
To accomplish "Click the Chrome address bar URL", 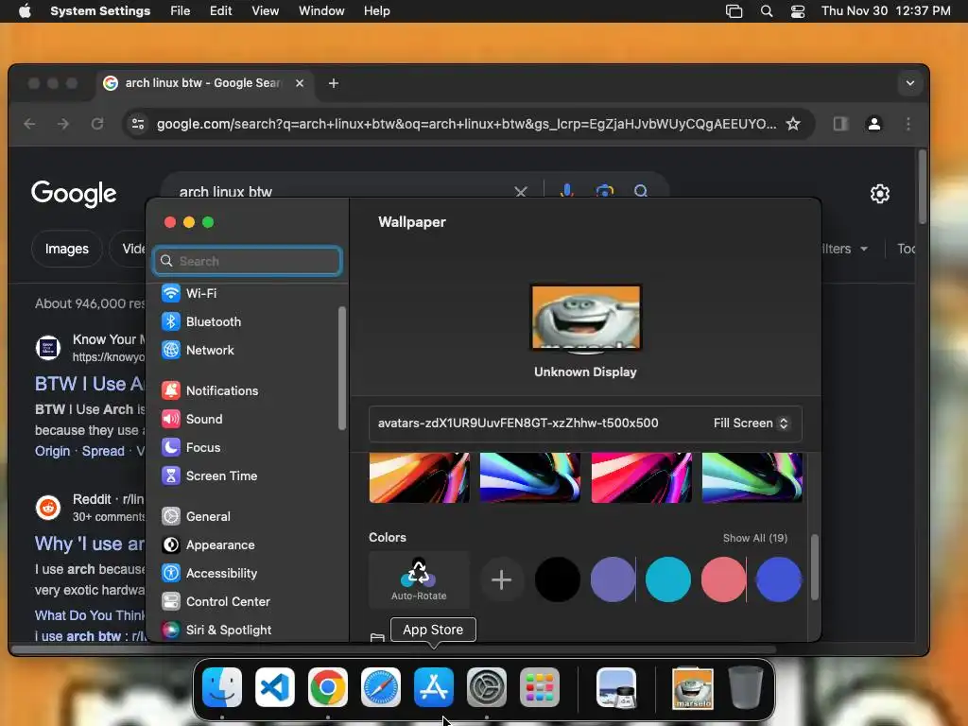I will coord(466,124).
